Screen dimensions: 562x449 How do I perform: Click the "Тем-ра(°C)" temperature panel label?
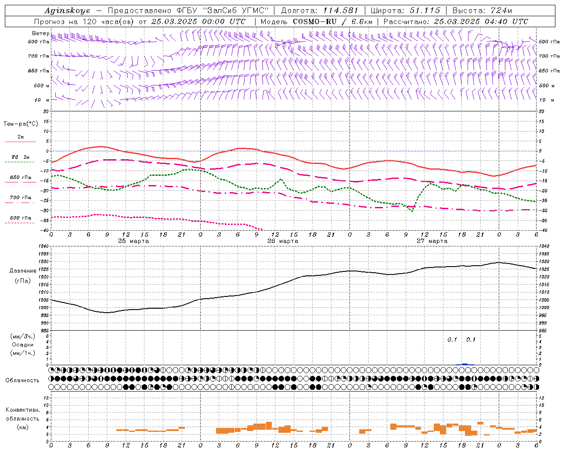pyautogui.click(x=21, y=124)
